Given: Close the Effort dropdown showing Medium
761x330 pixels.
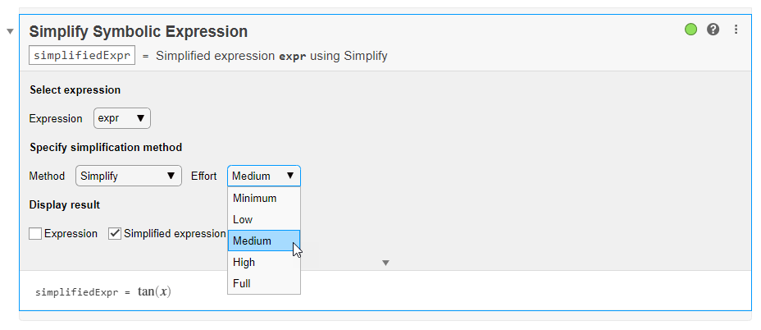Looking at the screenshot, I should coord(263,176).
